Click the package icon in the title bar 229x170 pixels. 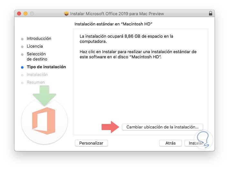tap(67, 14)
